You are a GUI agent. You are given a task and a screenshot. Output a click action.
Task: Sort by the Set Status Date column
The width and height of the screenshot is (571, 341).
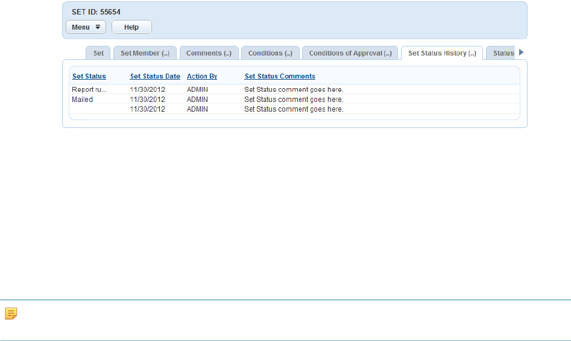[x=155, y=76]
